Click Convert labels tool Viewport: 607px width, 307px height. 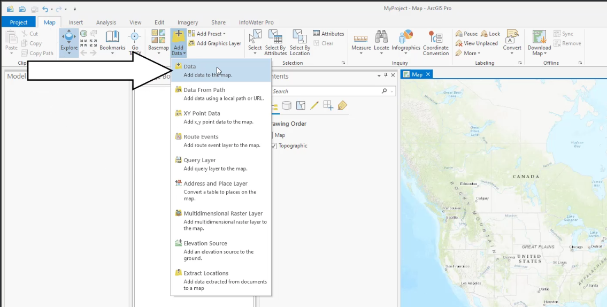512,42
